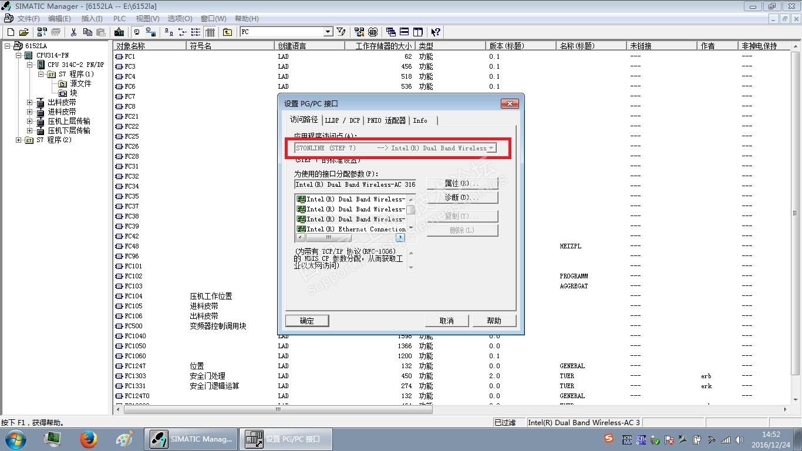This screenshot has height=451, width=802.
Task: Switch to Small Icons view
Action: coord(182,32)
